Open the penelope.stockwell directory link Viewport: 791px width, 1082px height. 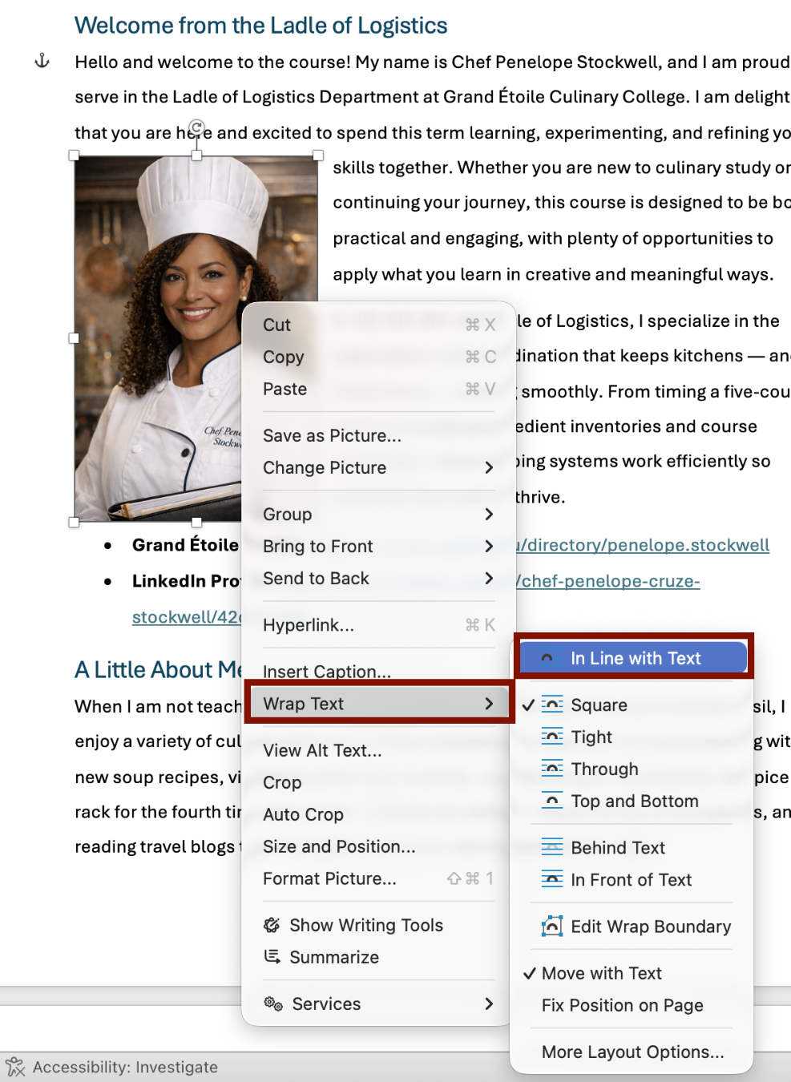[x=644, y=545]
